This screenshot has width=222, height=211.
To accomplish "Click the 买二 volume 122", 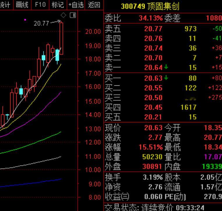I will 191,88.
